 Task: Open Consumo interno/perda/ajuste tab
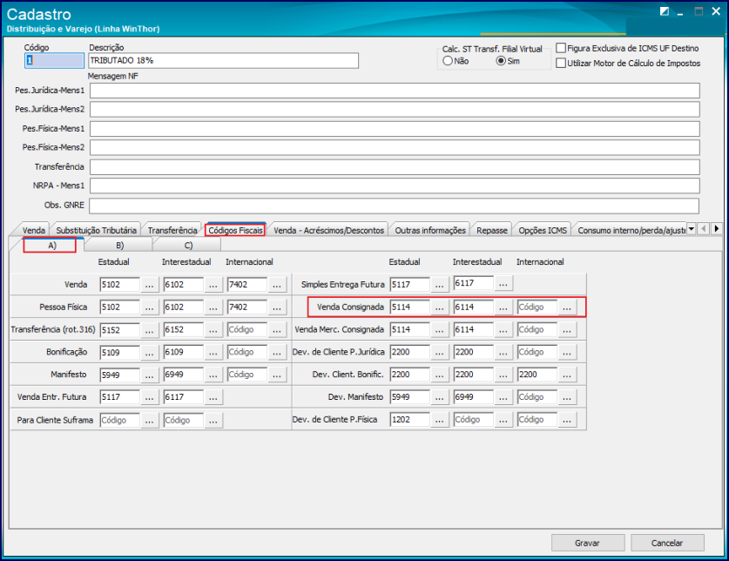(x=631, y=230)
